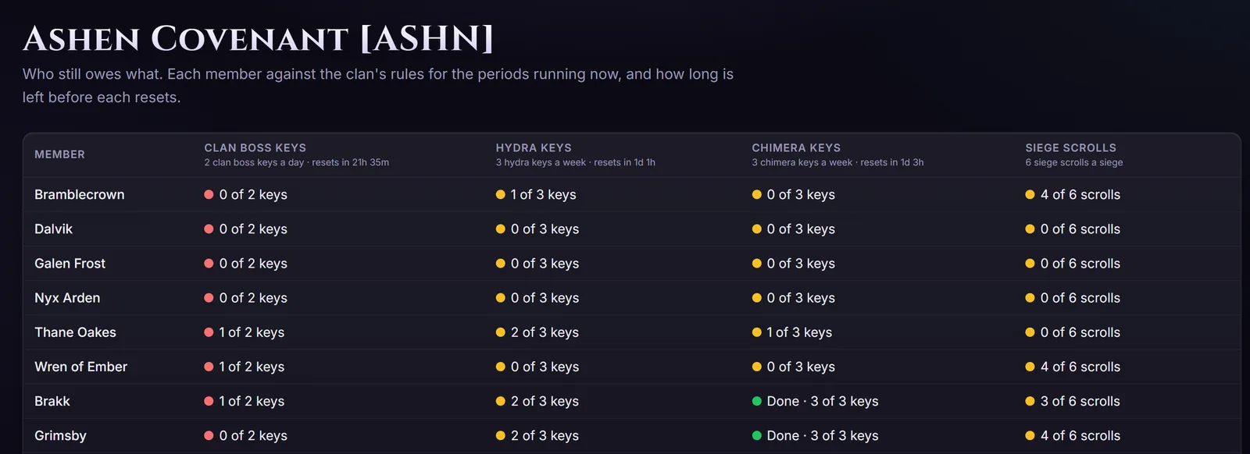Click Nyx Arden's '0 of 2 keys' clan boss cell
Screen dimensions: 1250x454
tap(245, 297)
